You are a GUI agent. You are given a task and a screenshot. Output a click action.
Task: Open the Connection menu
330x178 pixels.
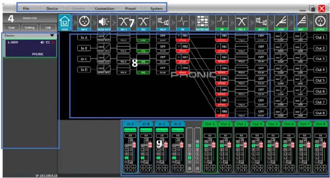[104, 8]
